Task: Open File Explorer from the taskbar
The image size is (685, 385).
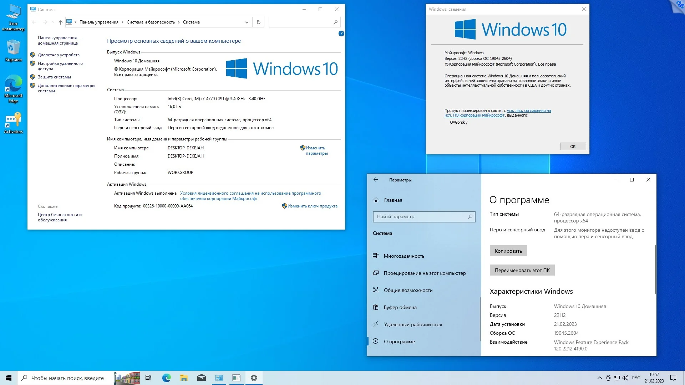Action: (184, 378)
